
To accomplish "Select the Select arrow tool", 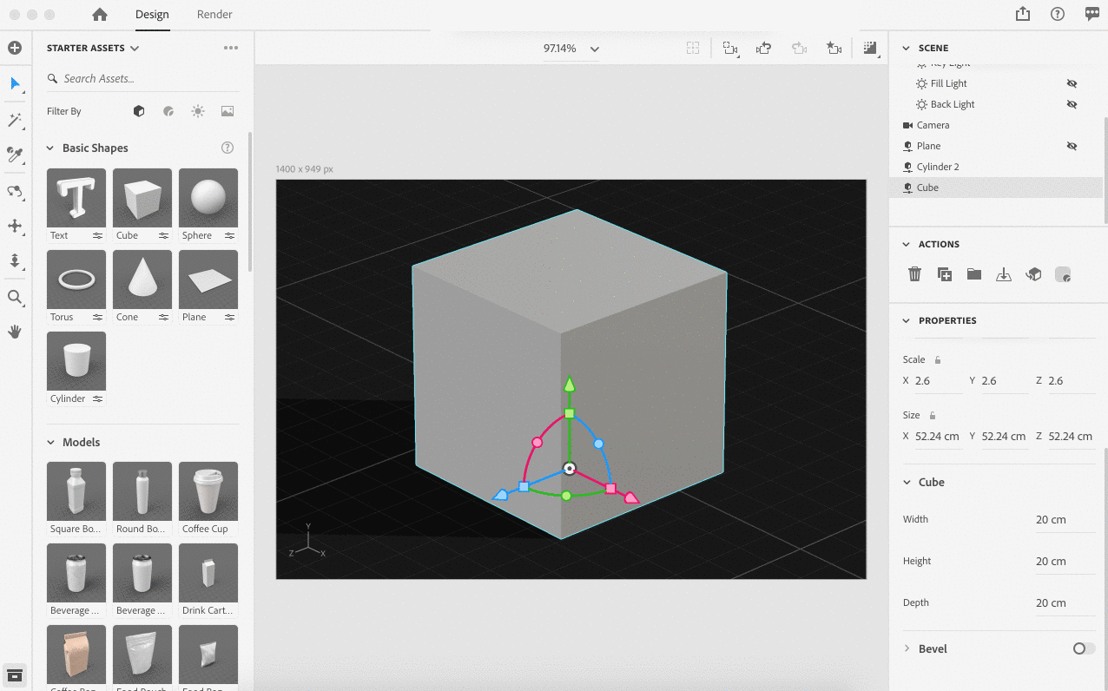I will click(15, 83).
